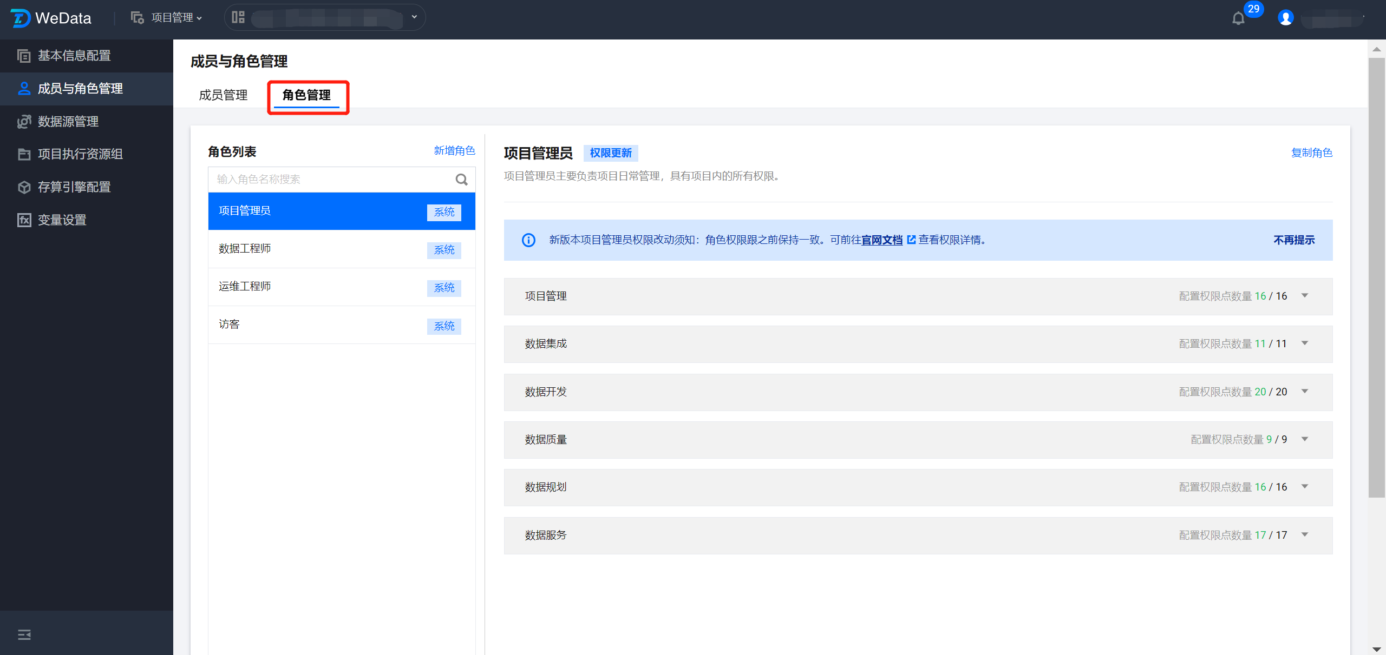Open the user avatar icon

coord(1285,18)
